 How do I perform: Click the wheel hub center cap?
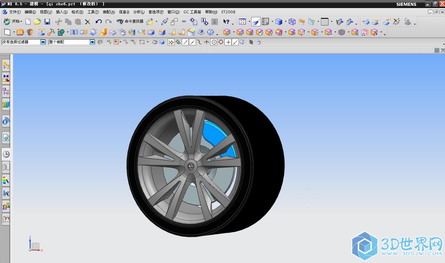coord(191,166)
